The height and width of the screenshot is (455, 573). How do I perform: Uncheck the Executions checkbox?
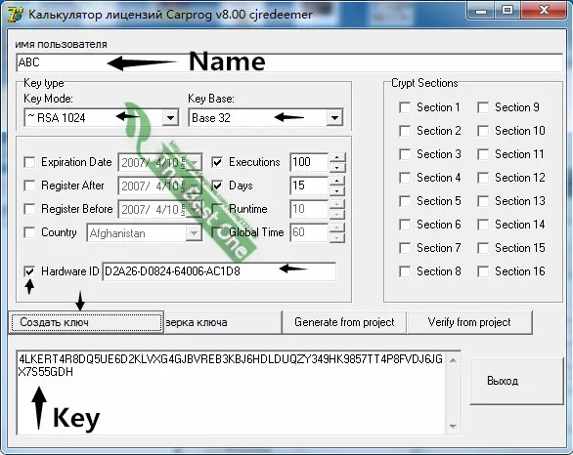coord(217,162)
